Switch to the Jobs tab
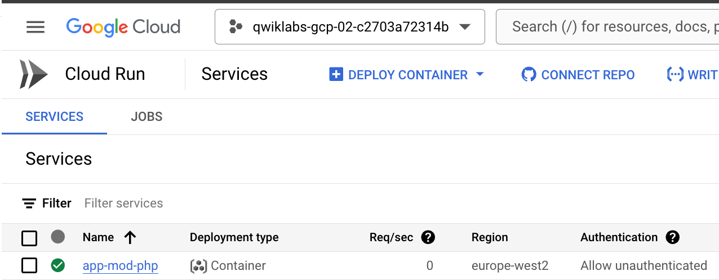Viewport: 719px width, 280px height. [x=147, y=116]
